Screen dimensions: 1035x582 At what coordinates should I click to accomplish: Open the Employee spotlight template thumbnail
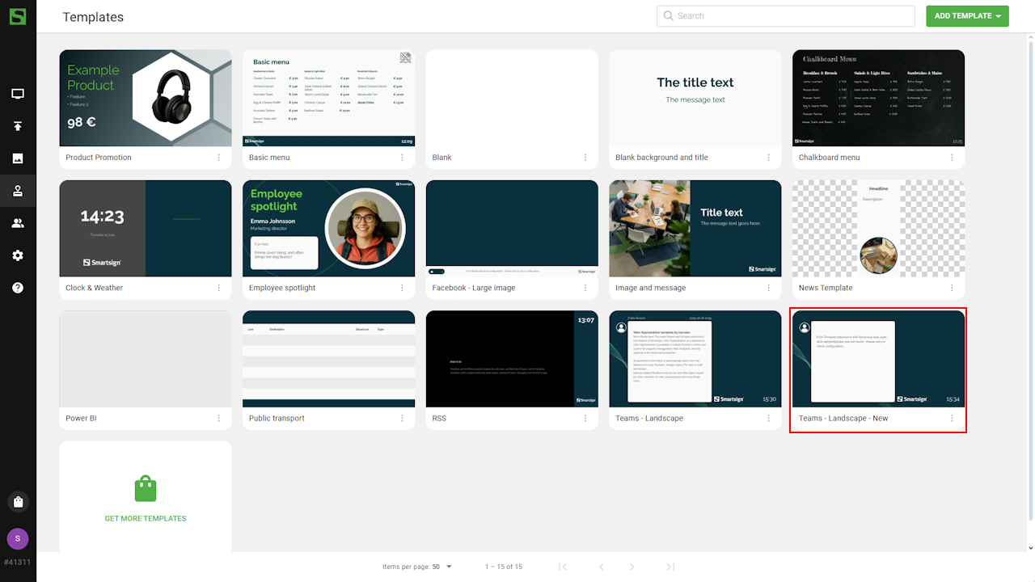pyautogui.click(x=328, y=229)
